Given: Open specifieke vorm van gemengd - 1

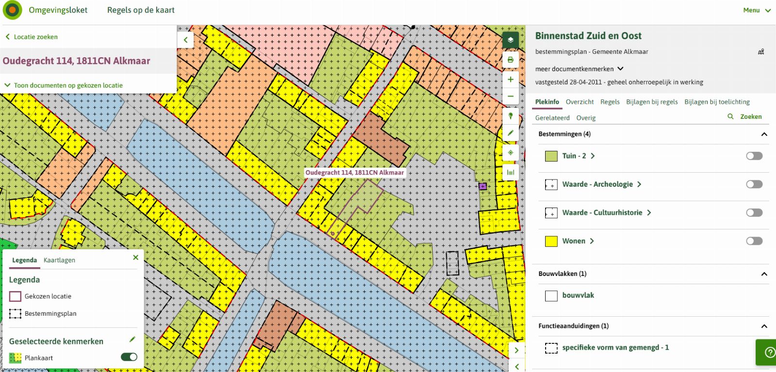Looking at the screenshot, I should (x=615, y=348).
